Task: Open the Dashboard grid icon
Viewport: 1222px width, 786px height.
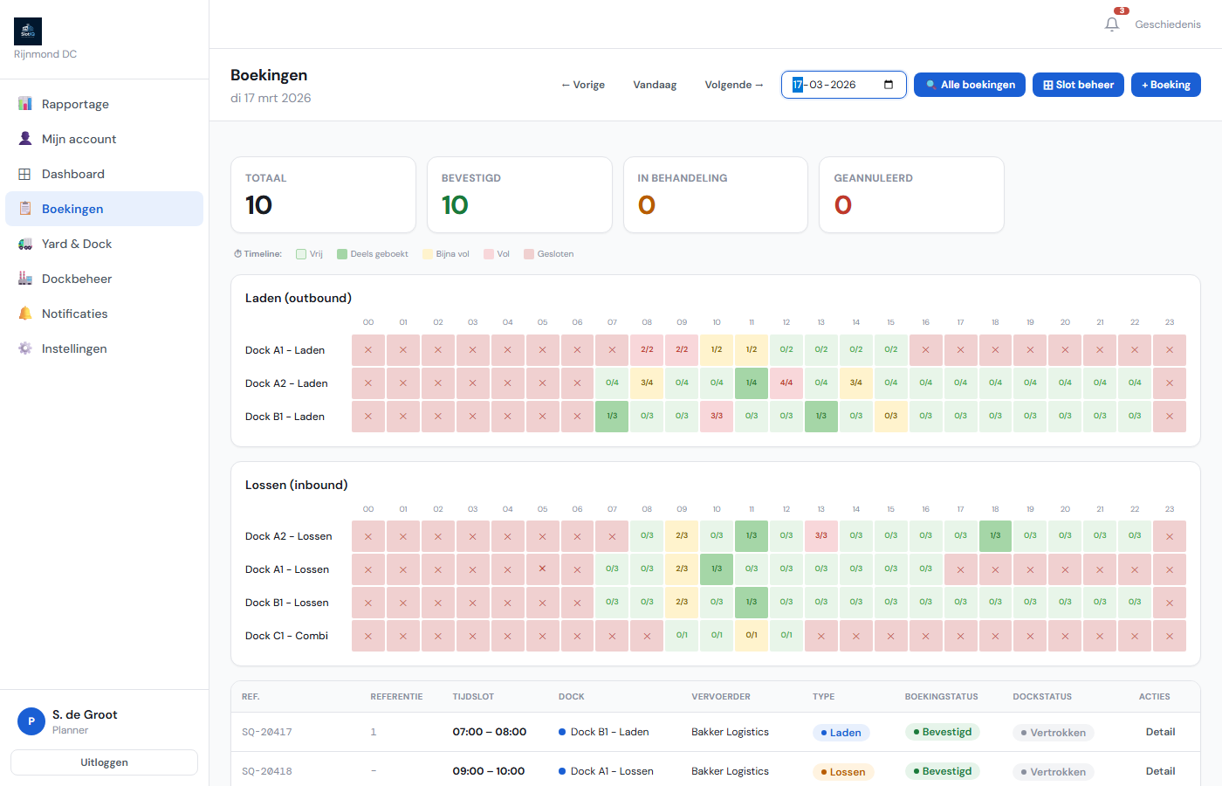Action: [24, 173]
